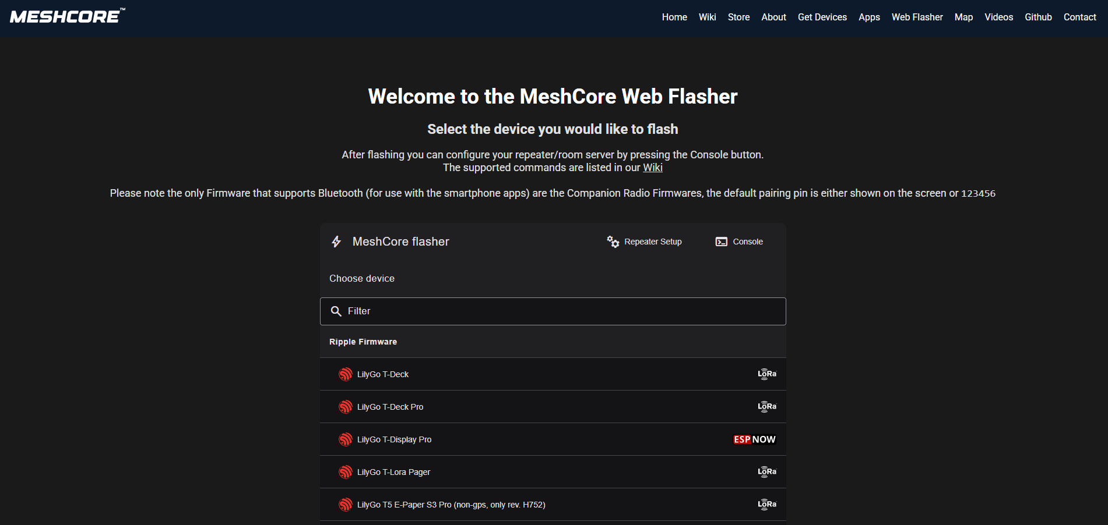Screen dimensions: 1108x525
Task: Open Get Devices in navigation
Action: [x=822, y=17]
